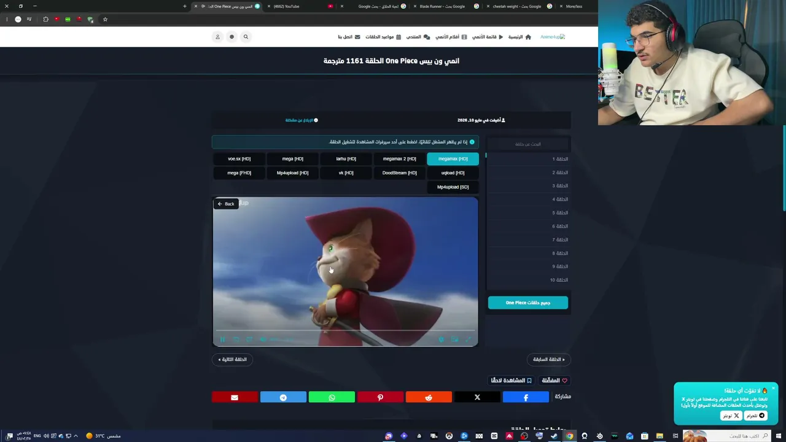Bookmark this page with the star icon
The width and height of the screenshot is (786, 442).
tap(105, 19)
